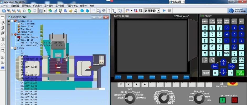Select the dashed rectangle selection tool
Screen dimensions: 247x105
click(34, 11)
